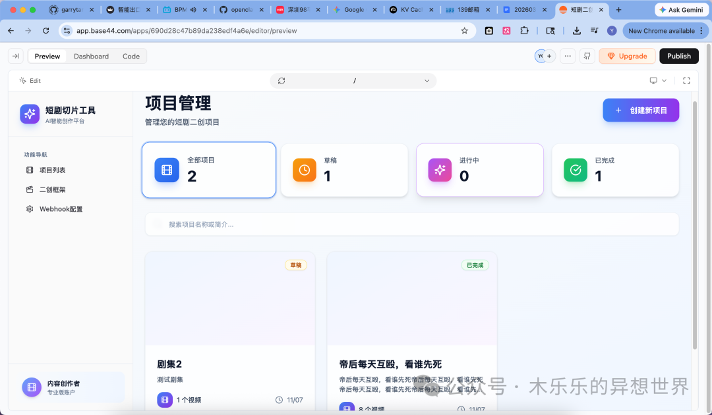Click the refresh icon in route bar
This screenshot has height=415, width=712.
click(x=282, y=81)
